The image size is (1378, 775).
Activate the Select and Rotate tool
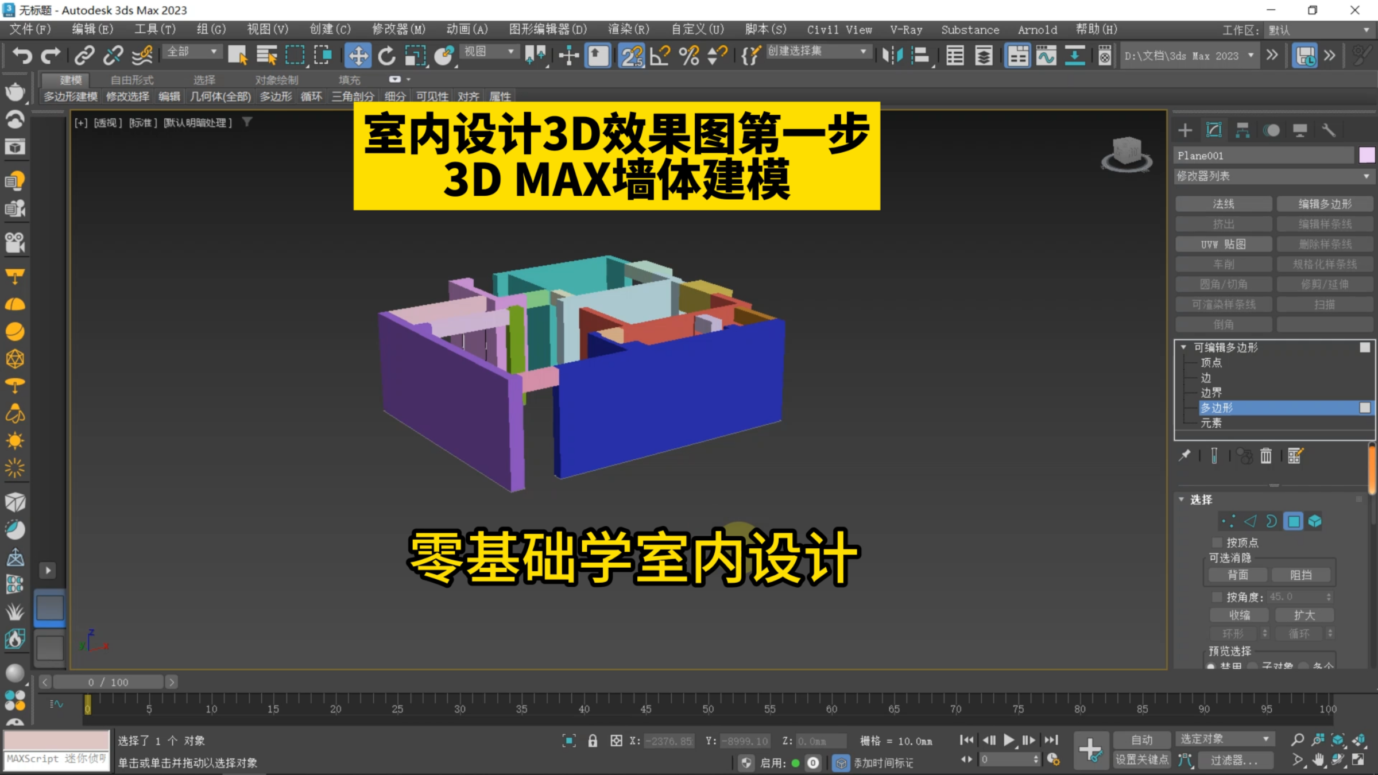pyautogui.click(x=387, y=56)
